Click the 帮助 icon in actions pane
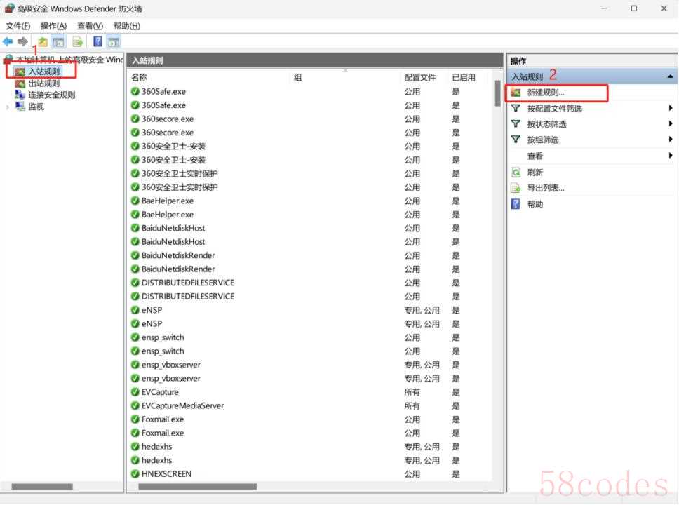This screenshot has width=679, height=505. (x=516, y=203)
